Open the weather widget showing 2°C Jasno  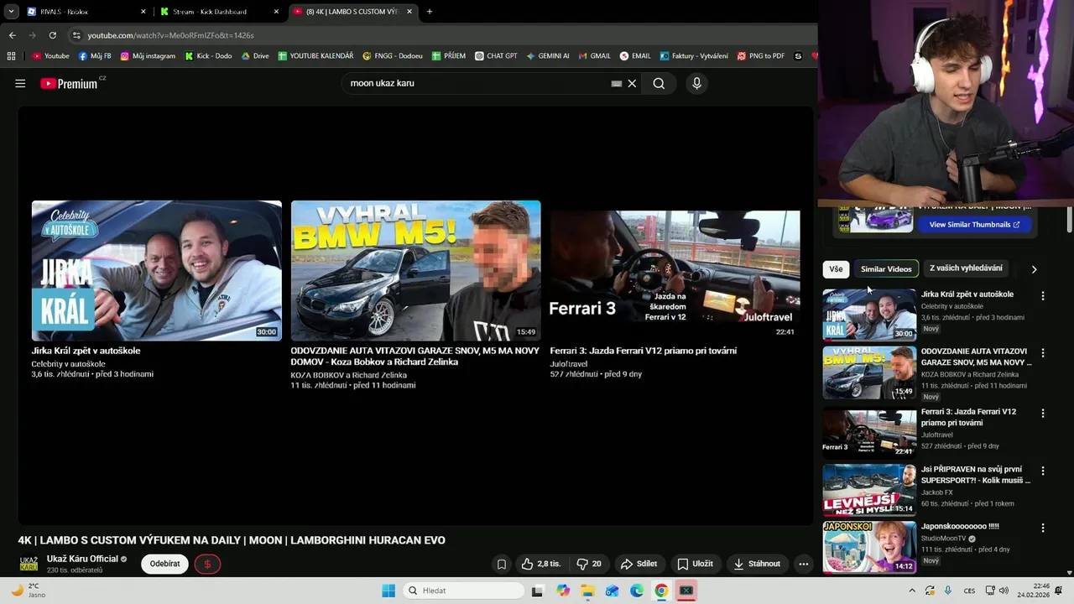[x=27, y=591]
